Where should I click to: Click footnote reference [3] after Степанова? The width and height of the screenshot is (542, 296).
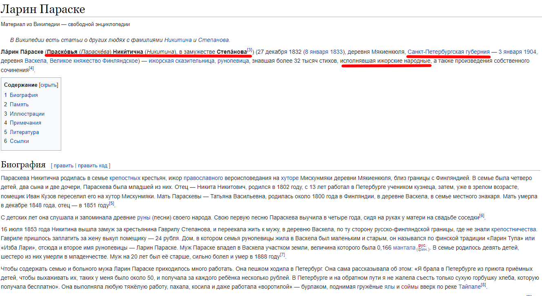click(x=250, y=50)
